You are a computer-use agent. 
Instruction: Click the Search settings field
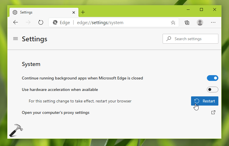190,39
